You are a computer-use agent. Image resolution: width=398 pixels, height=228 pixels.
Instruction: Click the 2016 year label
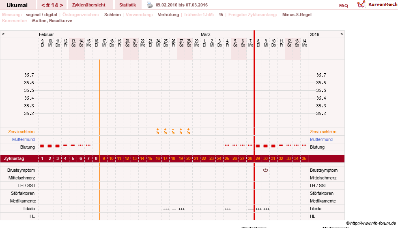tap(314, 34)
